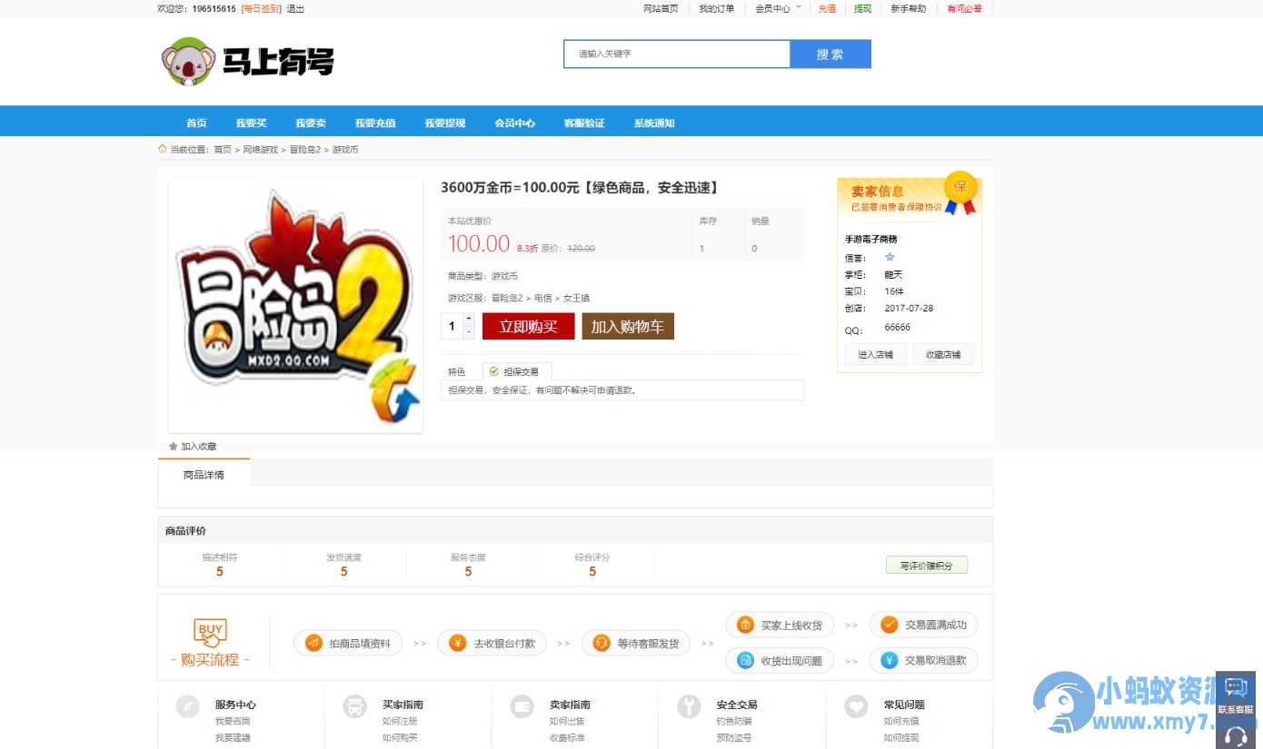Open 会员中心 in the blue navigation bar
The image size is (1263, 749).
pyautogui.click(x=514, y=123)
